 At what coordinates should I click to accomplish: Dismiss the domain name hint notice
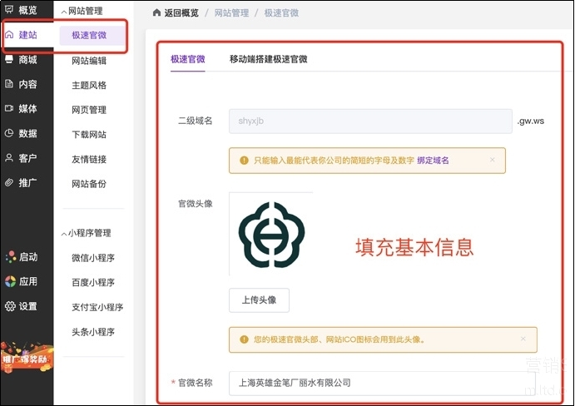492,160
